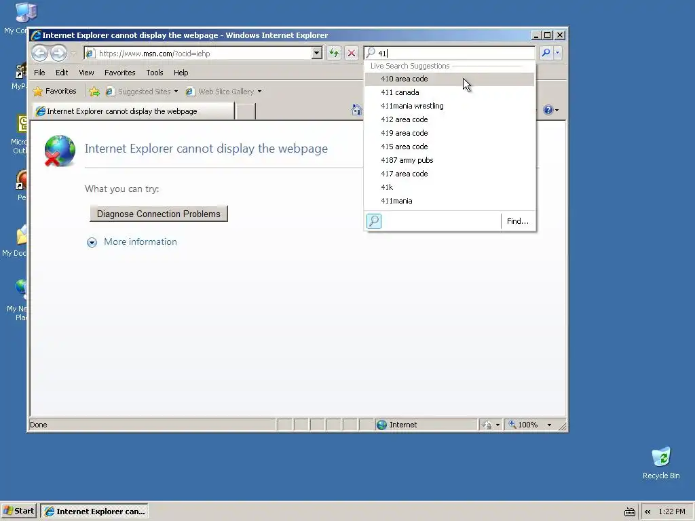Click Diagnose Connection Problems button

[159, 214]
